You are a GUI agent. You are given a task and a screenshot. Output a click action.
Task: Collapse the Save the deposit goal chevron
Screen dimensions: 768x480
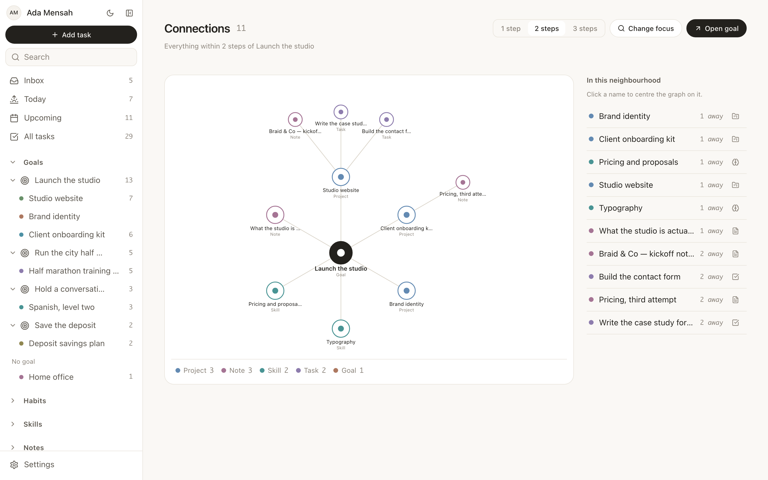13,325
